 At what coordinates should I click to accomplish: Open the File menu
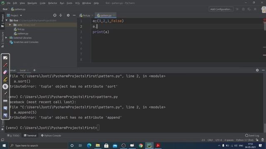8,3
